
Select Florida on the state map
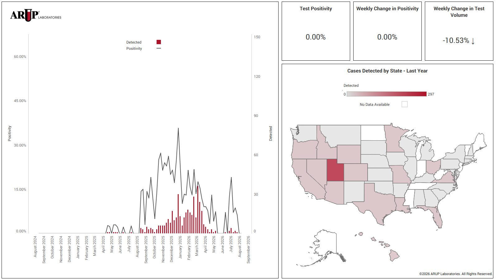click(437, 217)
